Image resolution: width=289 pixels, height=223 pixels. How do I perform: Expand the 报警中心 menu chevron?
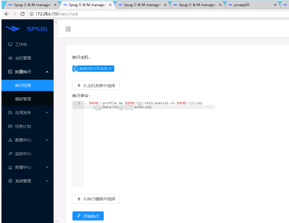(x=47, y=167)
